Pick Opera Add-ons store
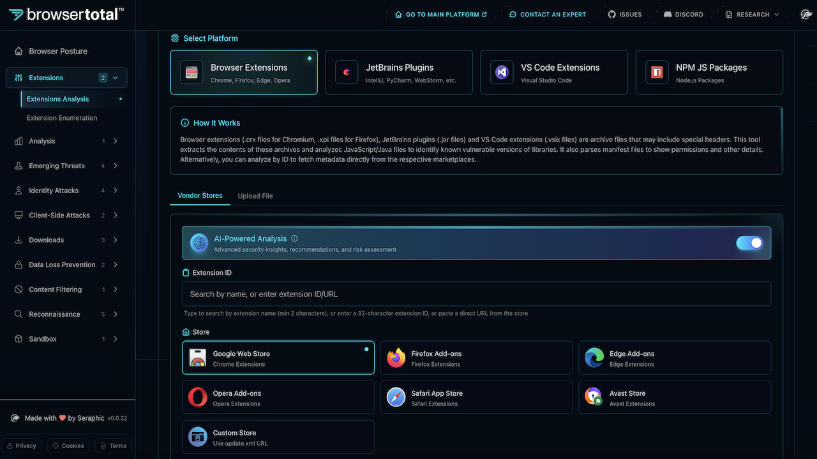Viewport: 817px width, 459px height. [x=278, y=397]
